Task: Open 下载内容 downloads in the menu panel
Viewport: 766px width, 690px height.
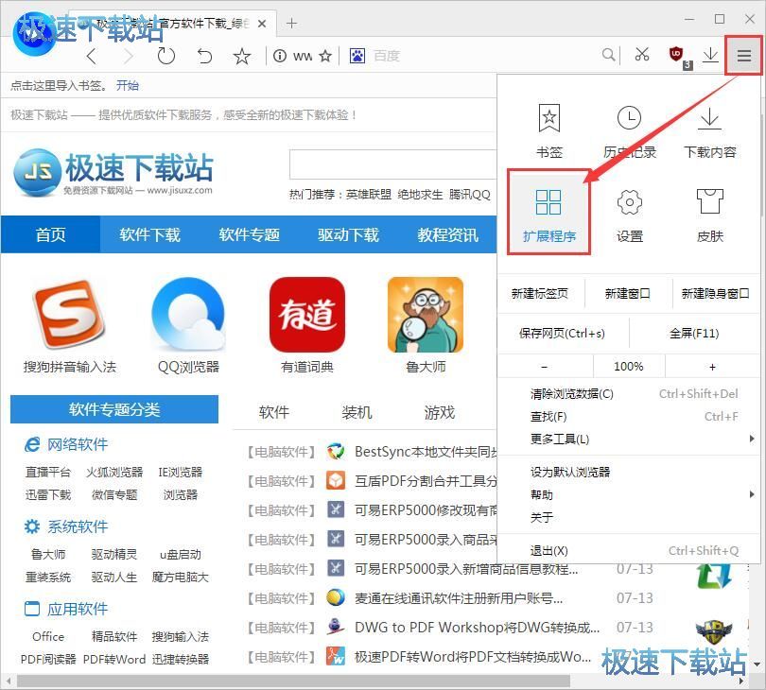Action: click(709, 130)
